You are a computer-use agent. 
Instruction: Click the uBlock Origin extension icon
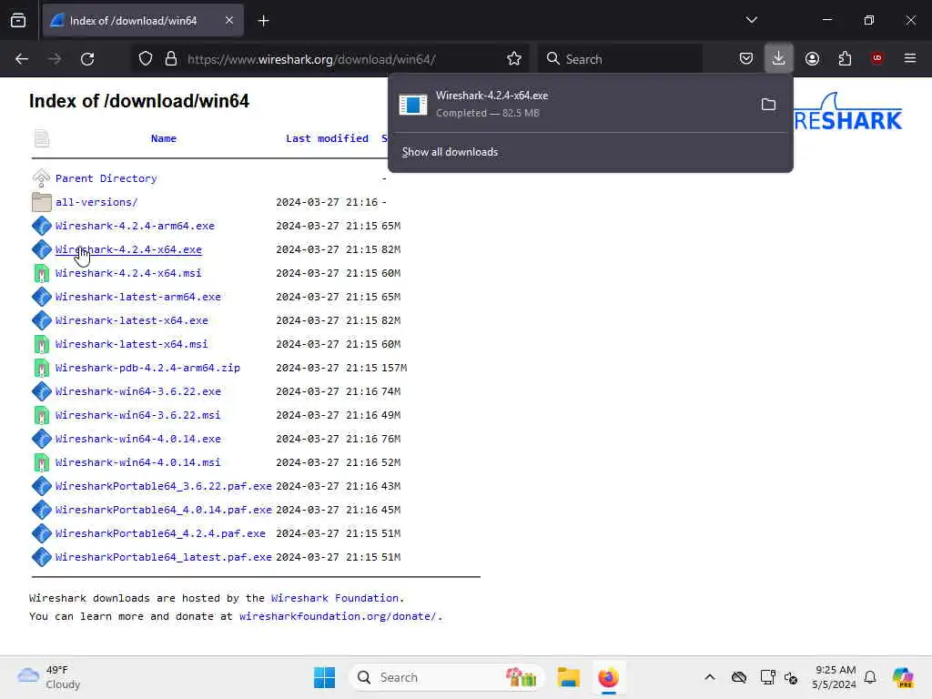[876, 58]
